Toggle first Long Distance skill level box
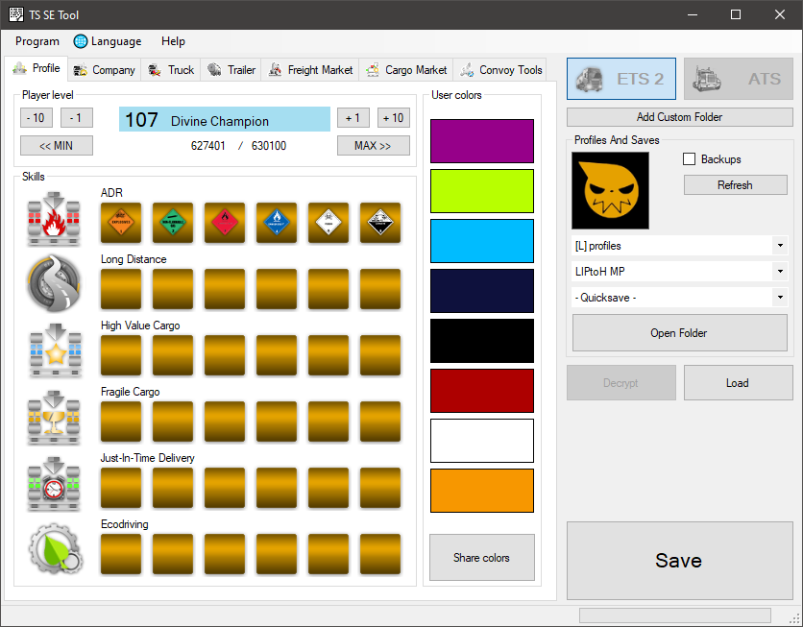Screen dimensions: 803x627 click(x=121, y=289)
